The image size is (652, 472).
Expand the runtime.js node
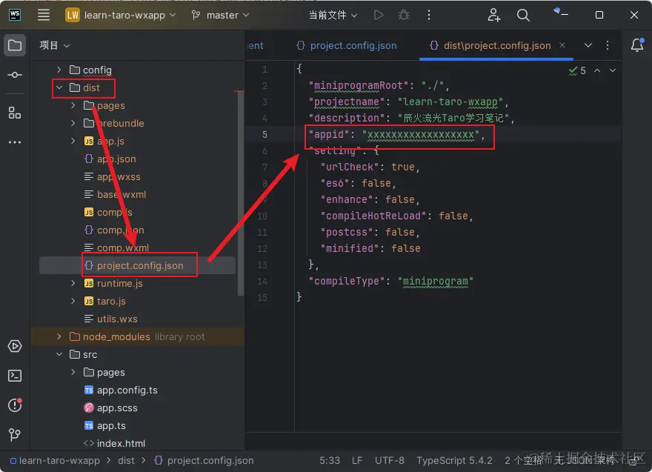pyautogui.click(x=73, y=283)
